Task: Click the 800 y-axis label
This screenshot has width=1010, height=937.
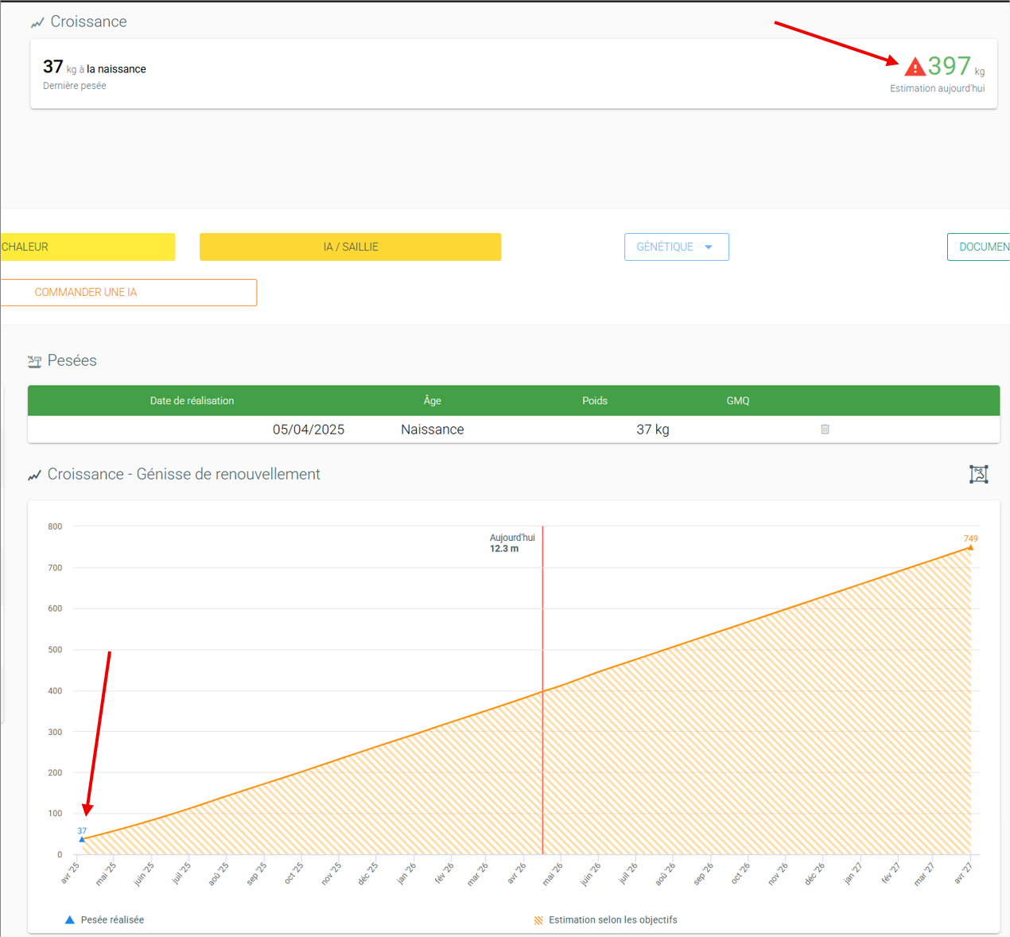Action: pyautogui.click(x=55, y=527)
